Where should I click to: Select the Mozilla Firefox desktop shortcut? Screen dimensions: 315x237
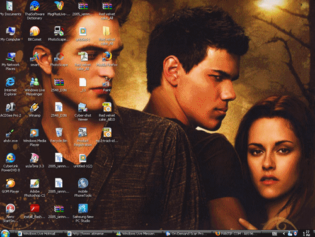coord(107,59)
